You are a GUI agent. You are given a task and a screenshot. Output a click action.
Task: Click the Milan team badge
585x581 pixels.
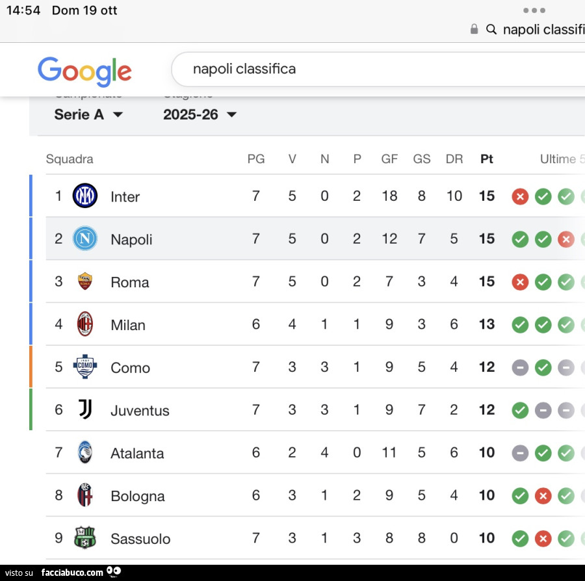[85, 324]
